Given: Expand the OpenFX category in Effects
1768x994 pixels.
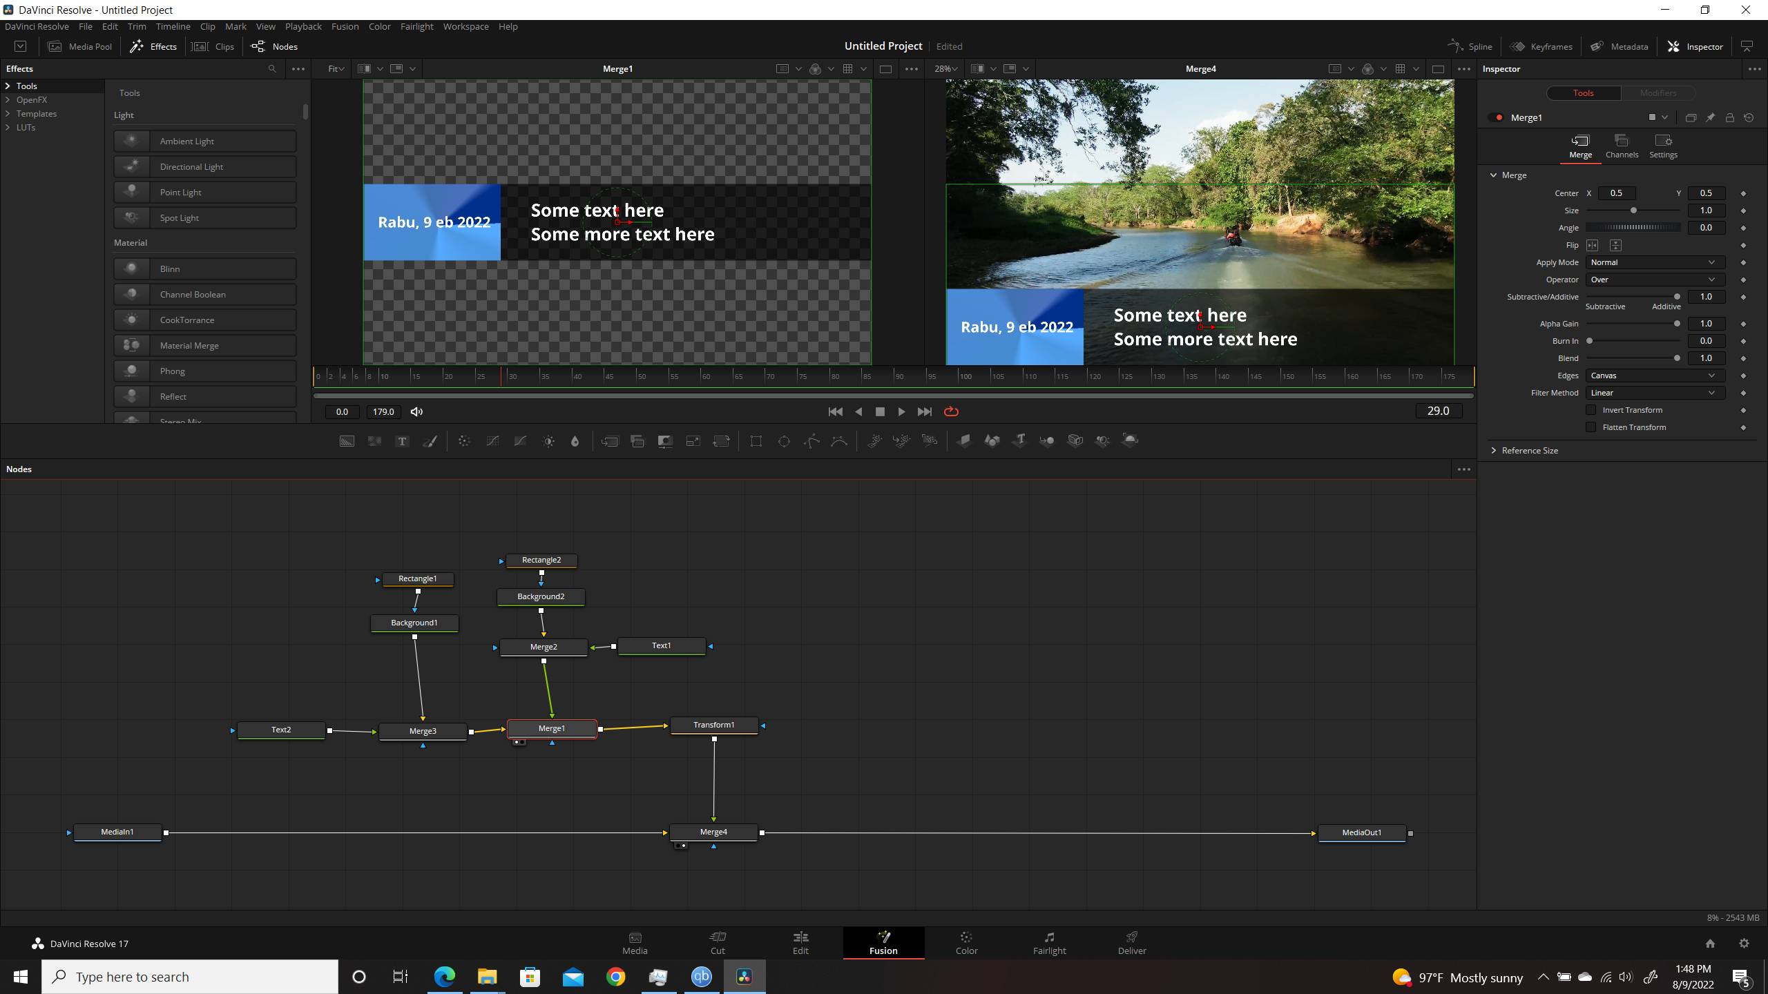Looking at the screenshot, I should (x=8, y=100).
